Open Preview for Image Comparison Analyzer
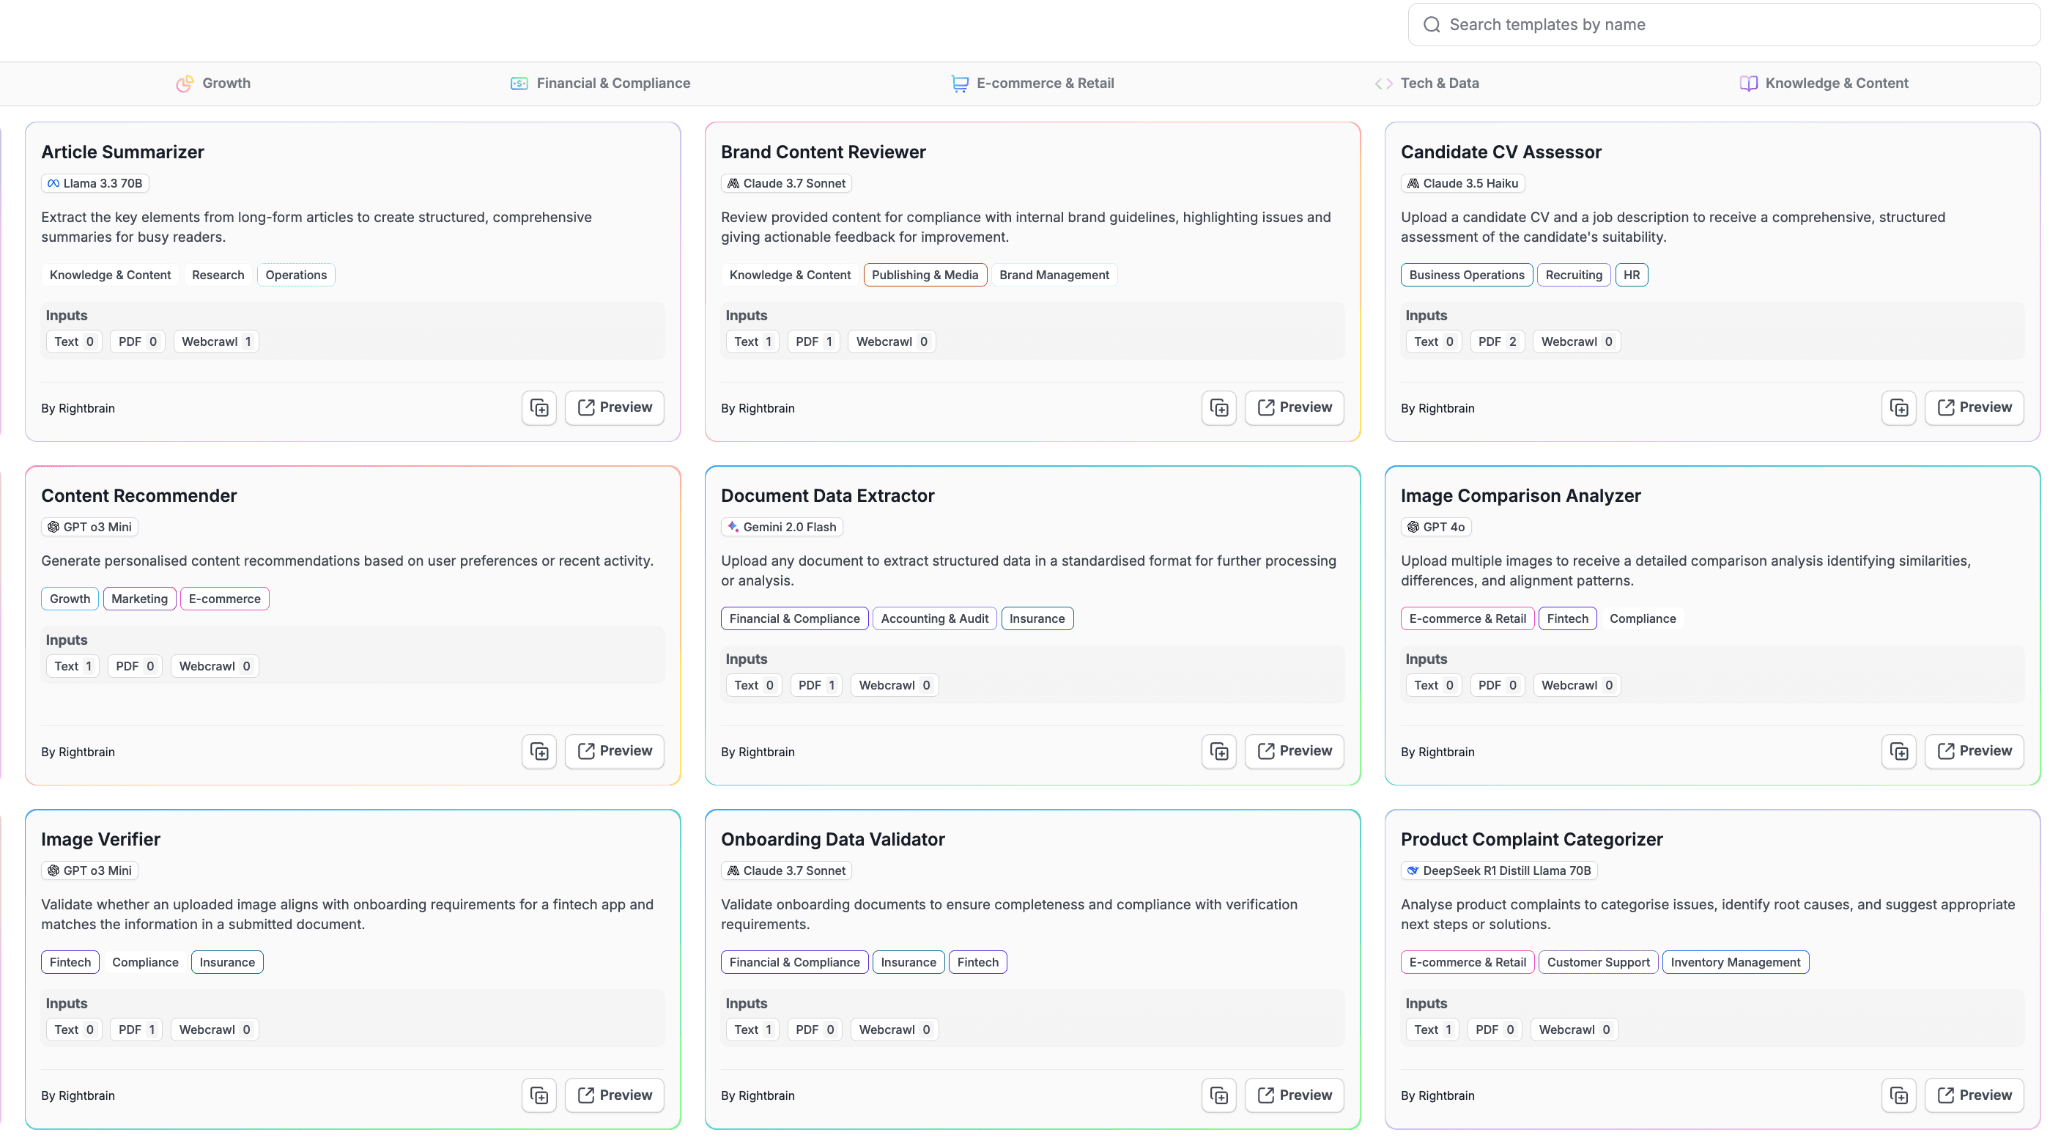This screenshot has width=2050, height=1146. pyautogui.click(x=1974, y=752)
